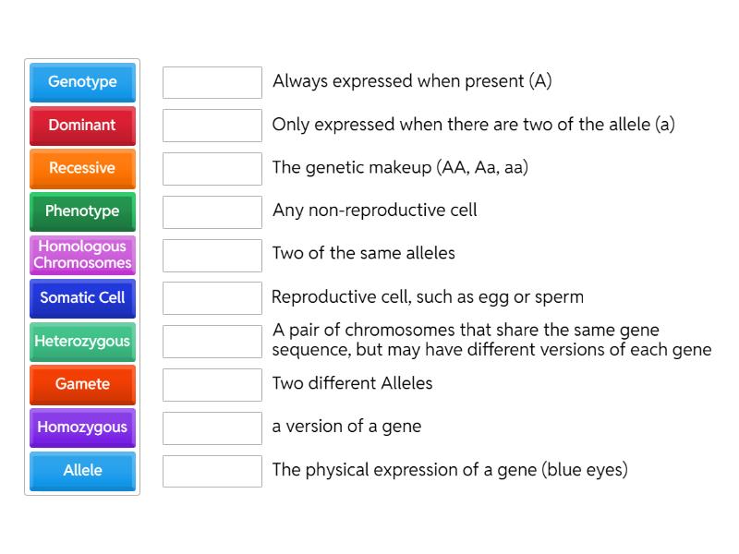Select the Somatic Cell blue tile
Viewport: 739px width, 554px height.
click(x=82, y=298)
